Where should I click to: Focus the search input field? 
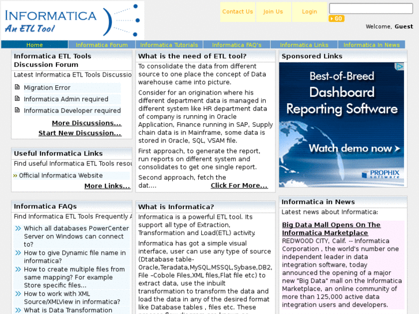[x=371, y=8]
